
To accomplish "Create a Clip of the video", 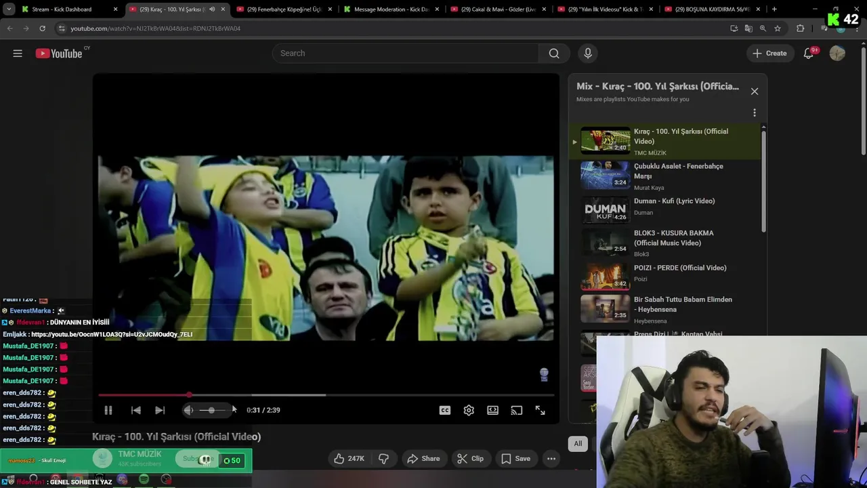I will click(x=470, y=459).
